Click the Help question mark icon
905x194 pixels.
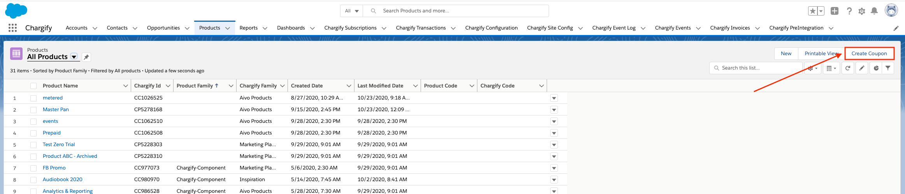point(849,11)
